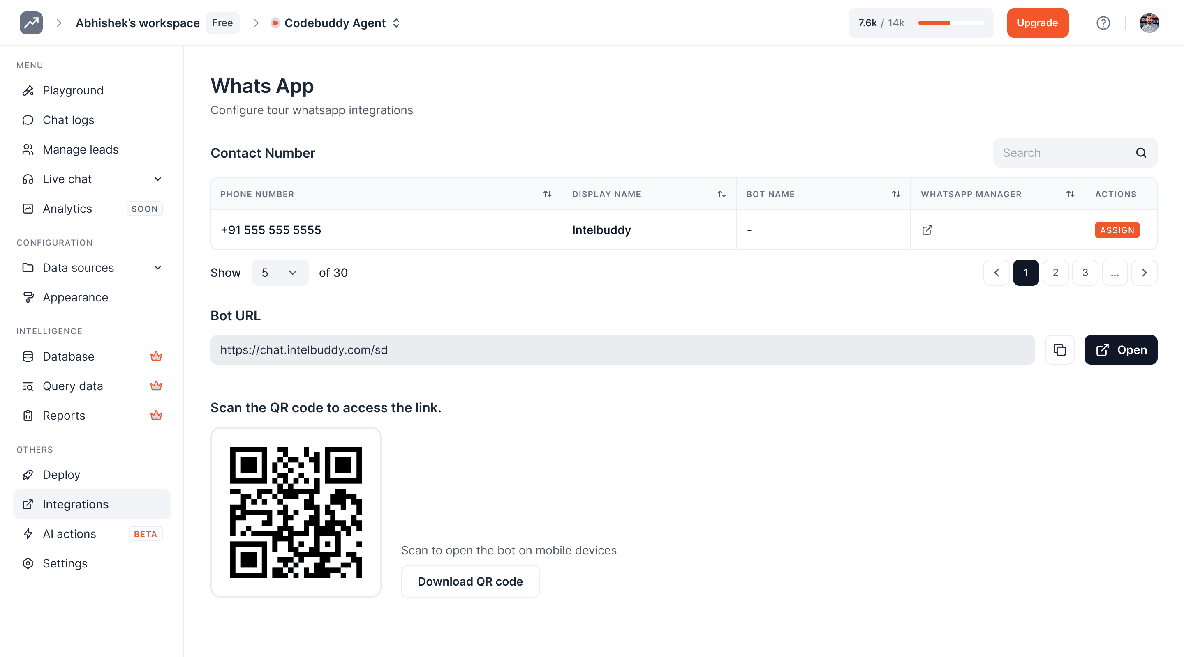
Task: Sort by Display Name column arrows
Action: 721,194
